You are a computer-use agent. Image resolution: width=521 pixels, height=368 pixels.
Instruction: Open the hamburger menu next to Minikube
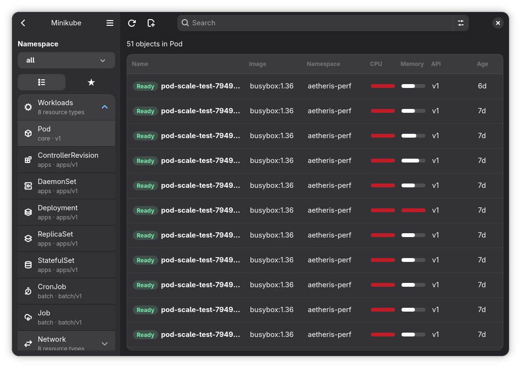coord(109,23)
